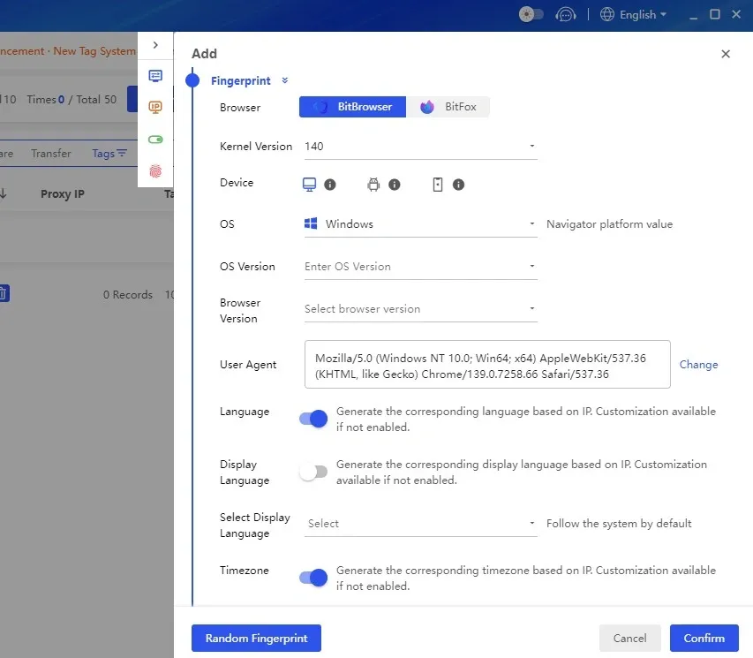Image resolution: width=753 pixels, height=658 pixels.
Task: Click the IP proxy icon in side strip
Action: click(155, 107)
